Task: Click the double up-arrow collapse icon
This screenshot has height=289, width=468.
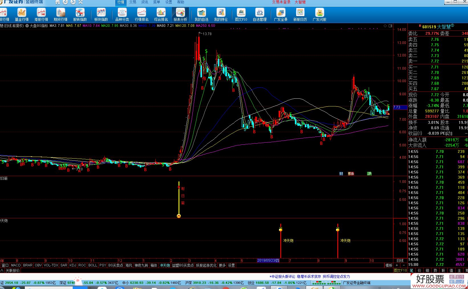Action: 81,2
